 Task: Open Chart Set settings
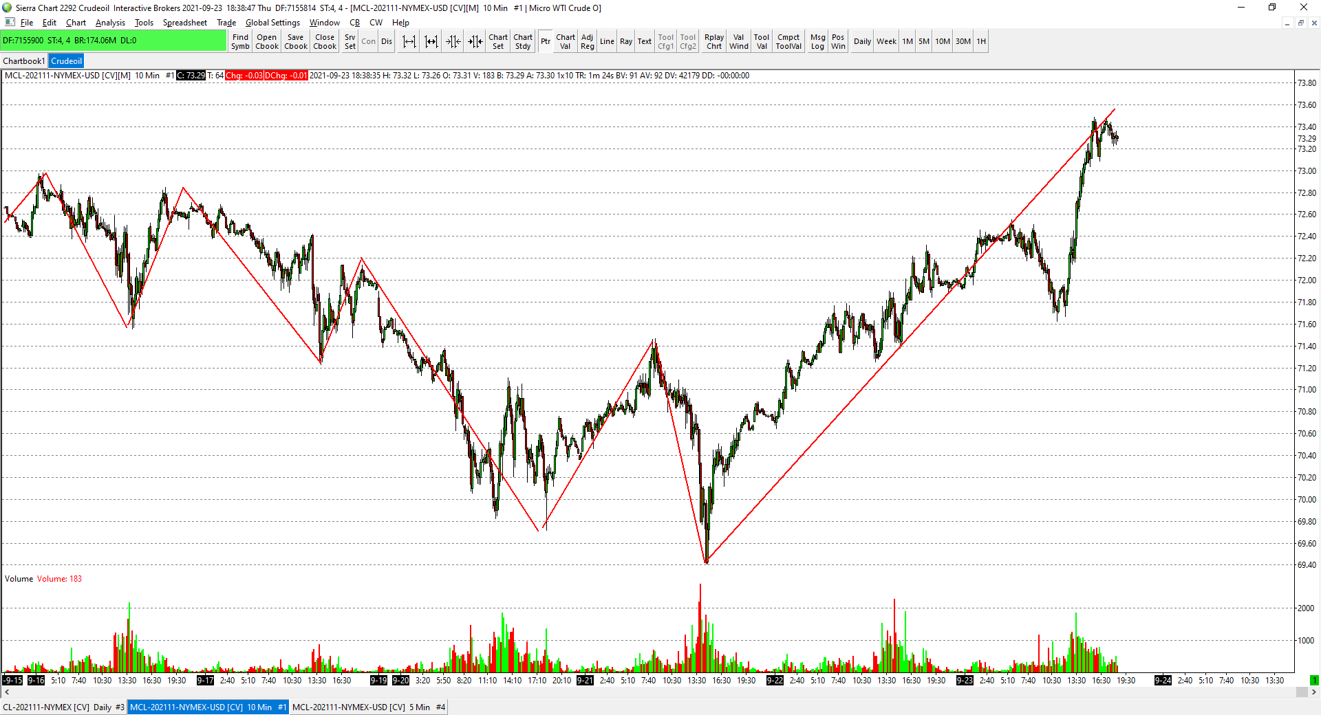coord(498,42)
